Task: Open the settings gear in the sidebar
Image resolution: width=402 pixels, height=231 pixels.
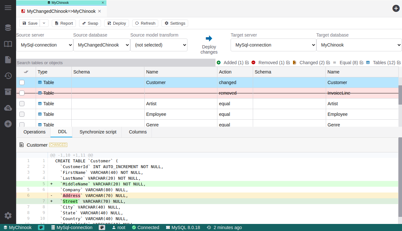Action: point(8,216)
